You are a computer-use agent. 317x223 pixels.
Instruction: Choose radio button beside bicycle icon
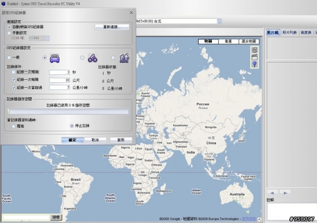[x=82, y=57]
